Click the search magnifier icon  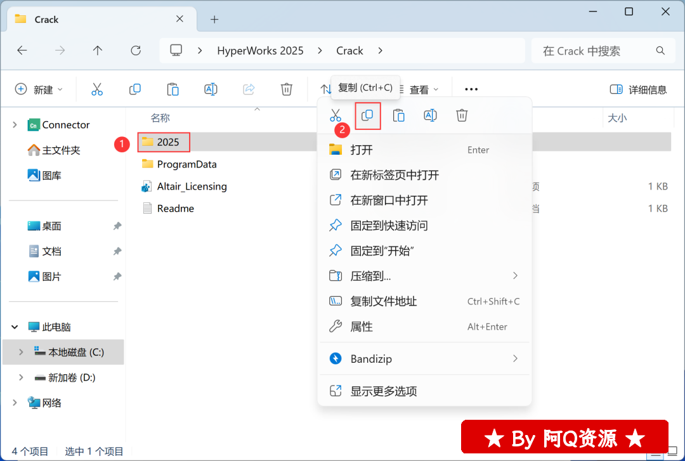click(660, 51)
